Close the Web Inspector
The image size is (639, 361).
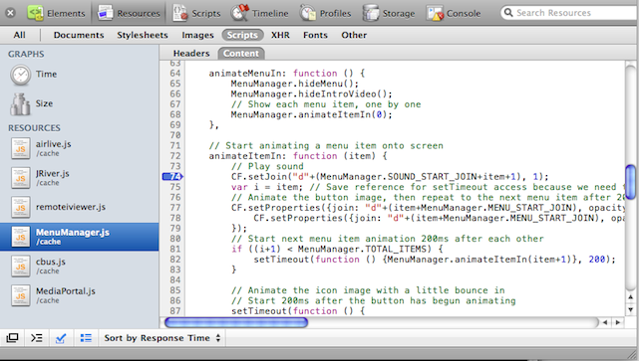click(x=11, y=13)
